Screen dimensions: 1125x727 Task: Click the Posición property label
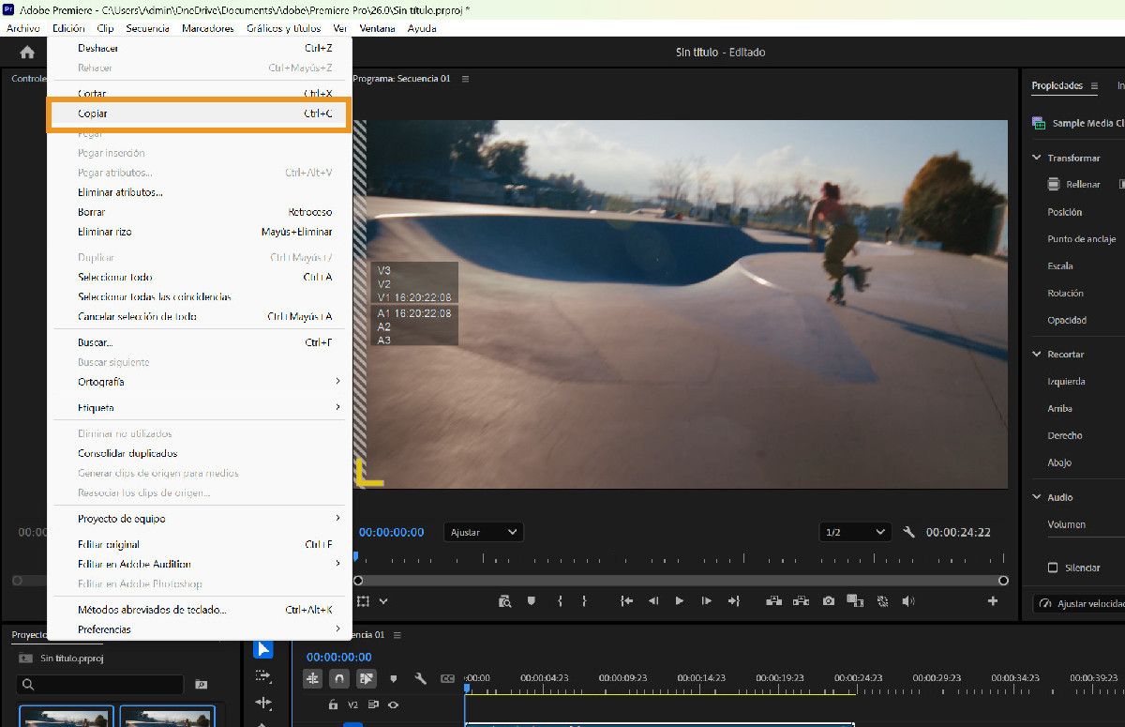coord(1064,212)
